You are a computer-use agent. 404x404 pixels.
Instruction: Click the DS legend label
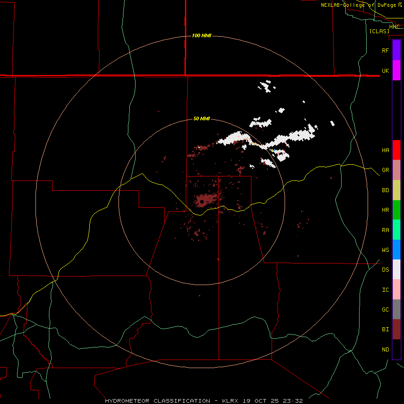385,270
